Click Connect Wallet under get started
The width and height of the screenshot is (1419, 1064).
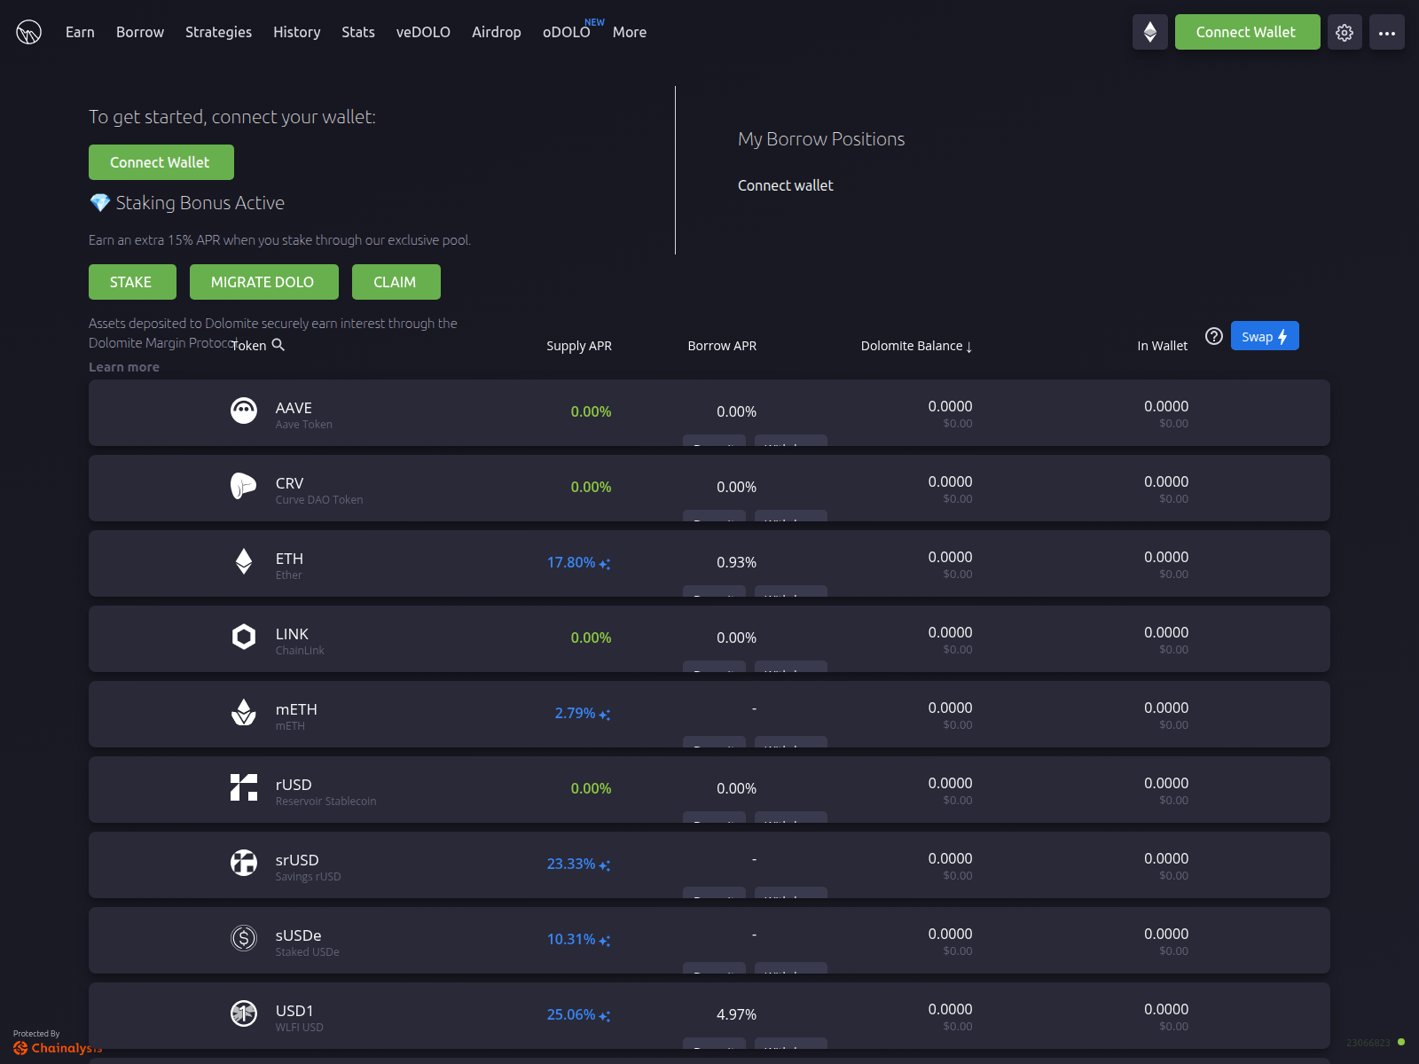click(x=161, y=162)
